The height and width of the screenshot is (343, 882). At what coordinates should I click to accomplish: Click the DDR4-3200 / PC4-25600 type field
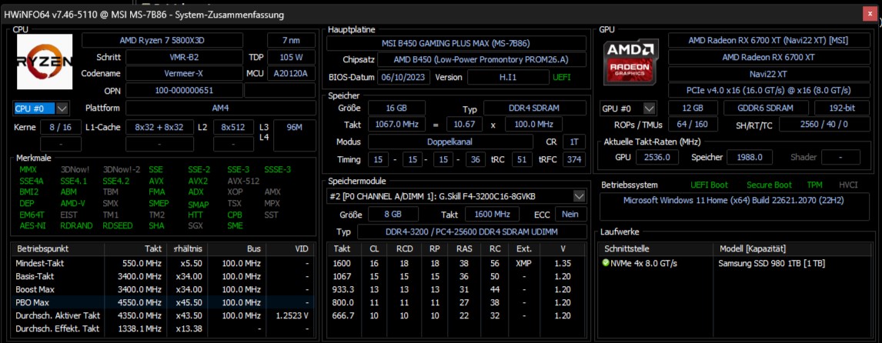pos(471,231)
